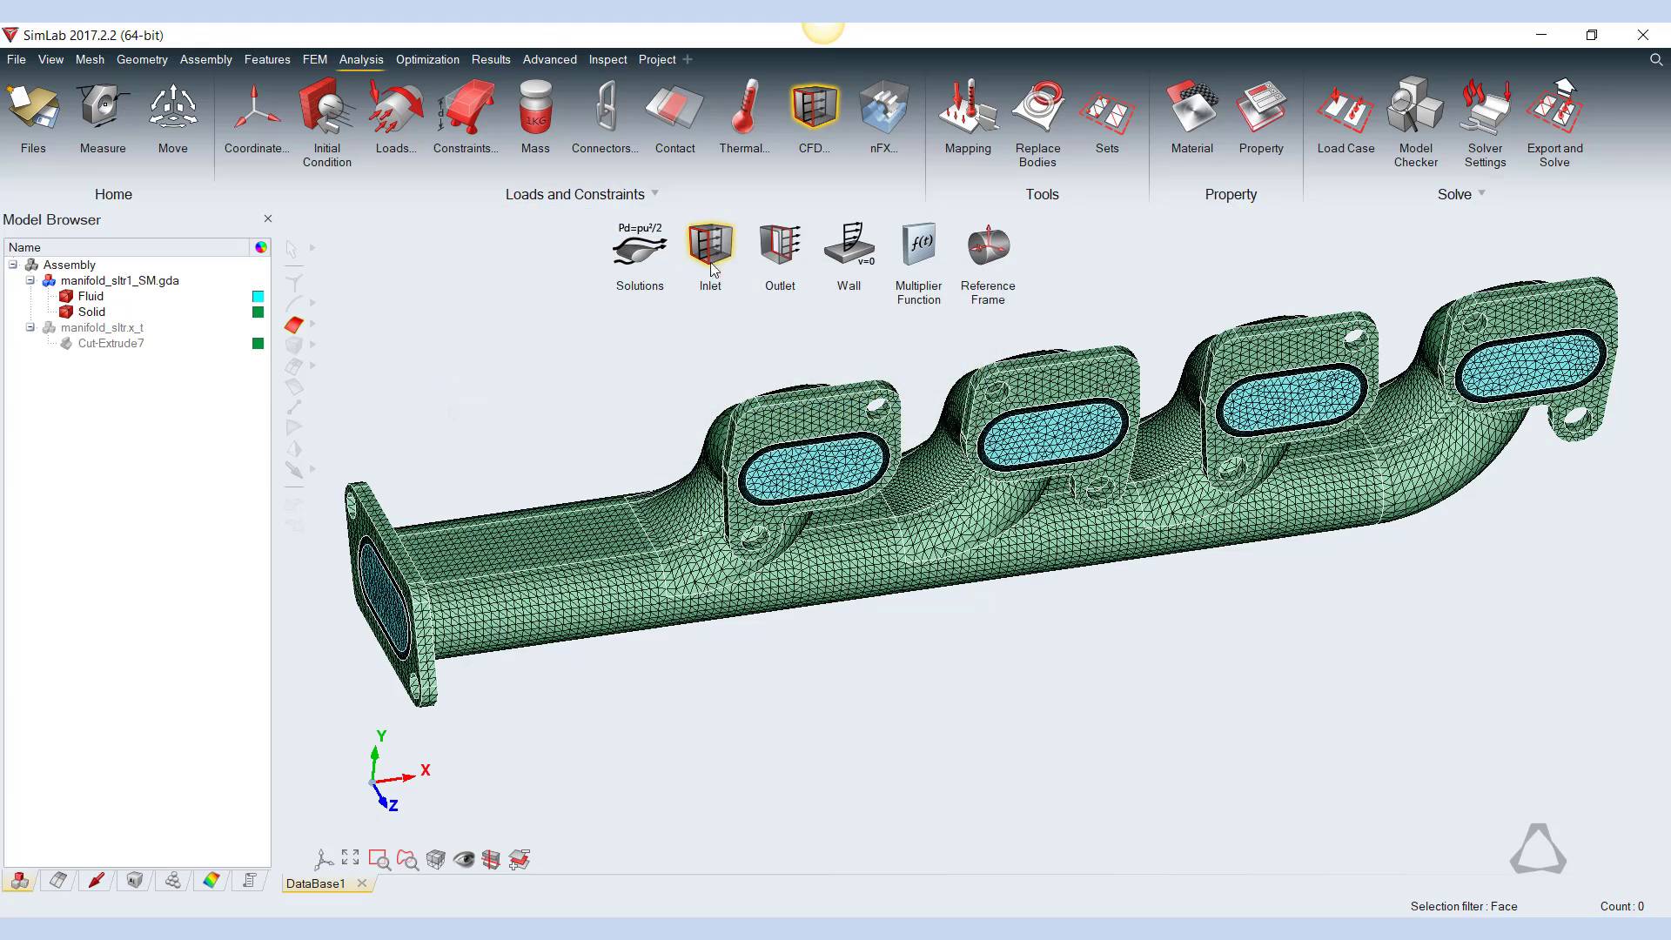Expand the Loads and Constraints group dropdown

(x=655, y=193)
